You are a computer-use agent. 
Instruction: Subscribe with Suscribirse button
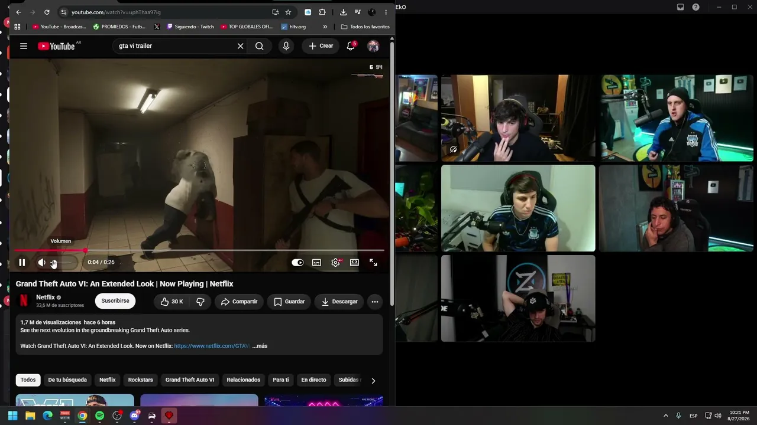[115, 301]
